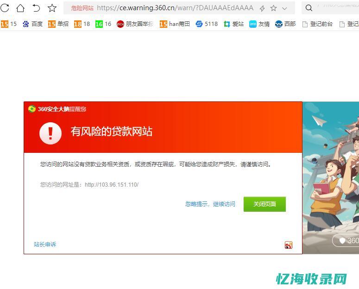The image size is (359, 289).
Task: Go to the browser home page icon
Action: [x=20, y=8]
